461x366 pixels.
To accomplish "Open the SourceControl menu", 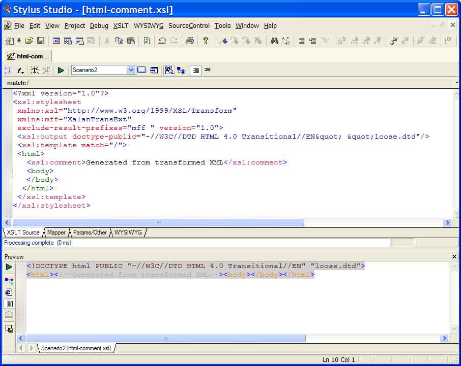I will [189, 26].
